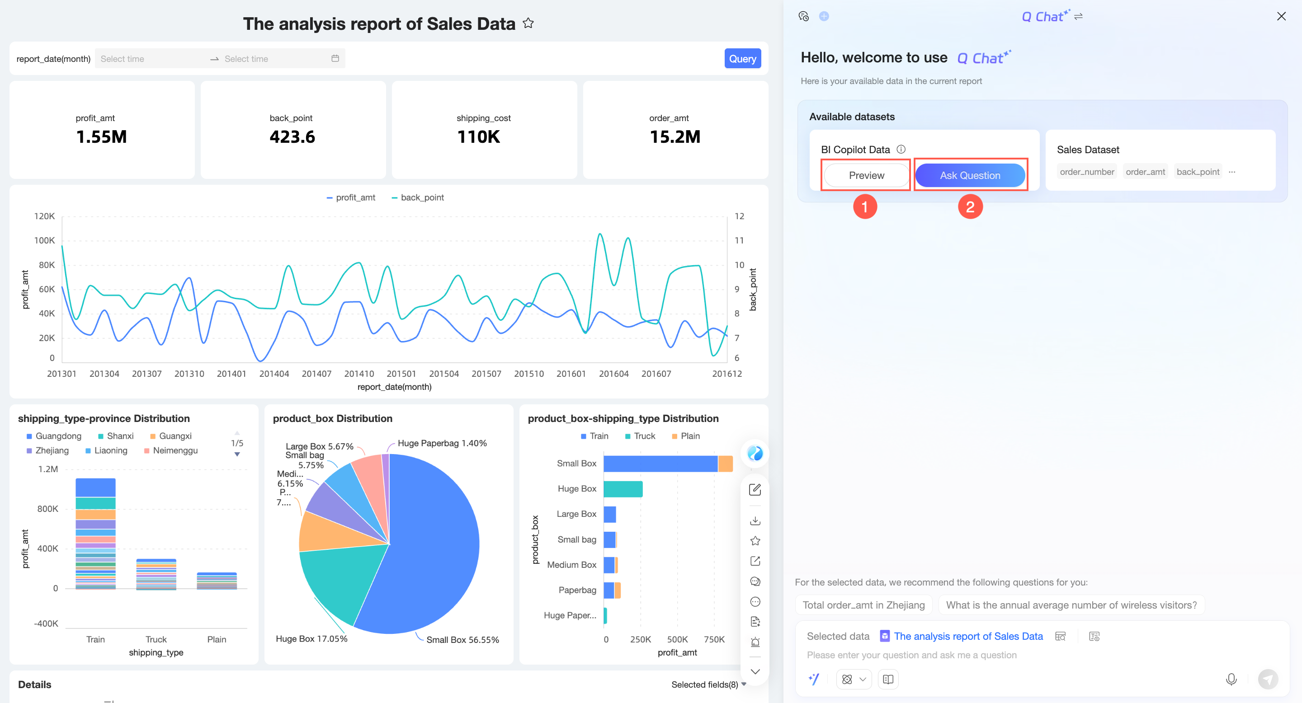The image size is (1302, 703).
Task: Open comments chat bubble icon in toolbar
Action: [x=755, y=581]
